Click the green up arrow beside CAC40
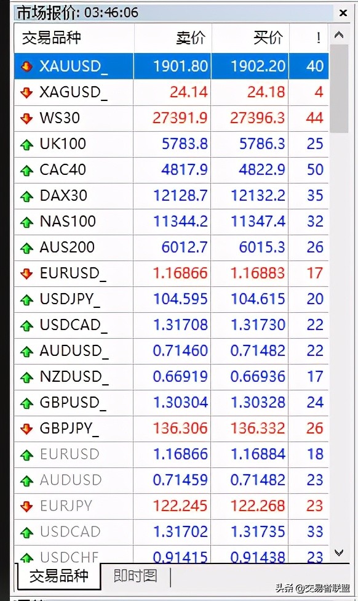 coord(26,170)
